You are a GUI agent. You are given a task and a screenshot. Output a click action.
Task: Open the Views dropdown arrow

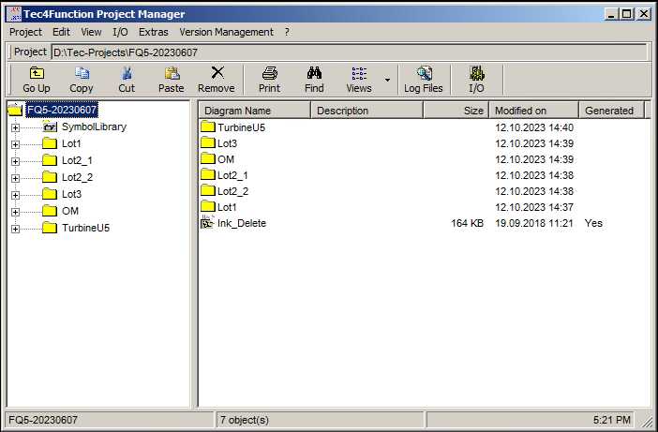387,81
